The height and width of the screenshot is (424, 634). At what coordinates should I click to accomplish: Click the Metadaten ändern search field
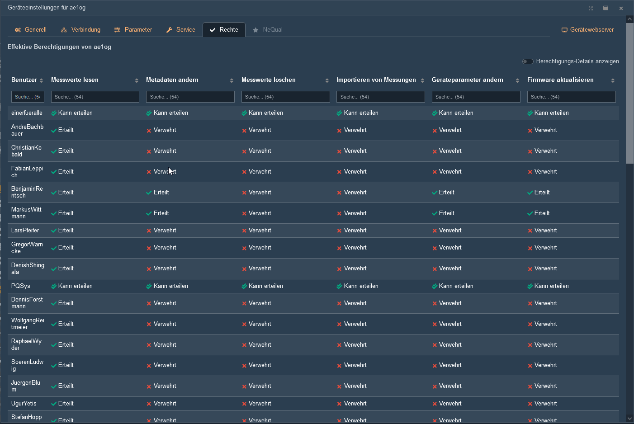(190, 97)
